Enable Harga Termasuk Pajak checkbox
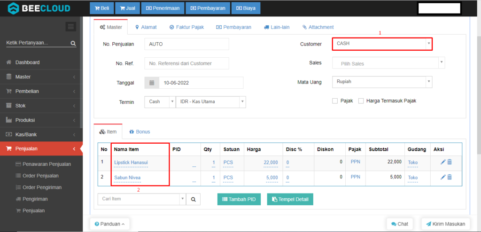Image resolution: width=481 pixels, height=232 pixels. click(x=361, y=101)
